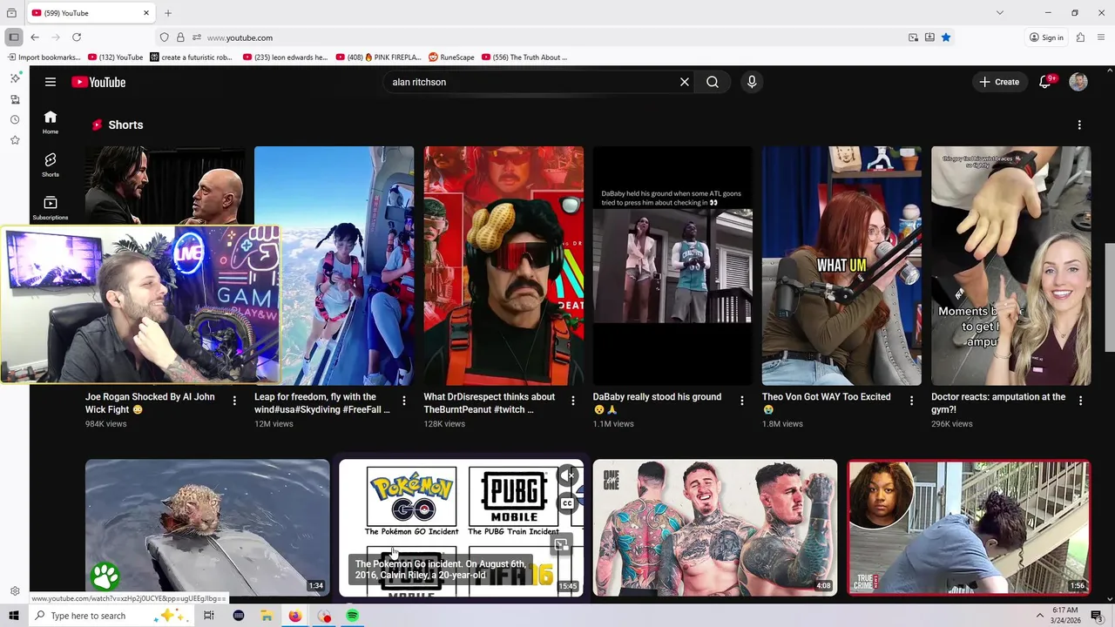Open the history clock sidebar icon
The height and width of the screenshot is (627, 1115).
click(x=15, y=119)
